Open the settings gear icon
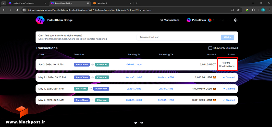Screen dimensions: 272x127 click(x=236, y=20)
